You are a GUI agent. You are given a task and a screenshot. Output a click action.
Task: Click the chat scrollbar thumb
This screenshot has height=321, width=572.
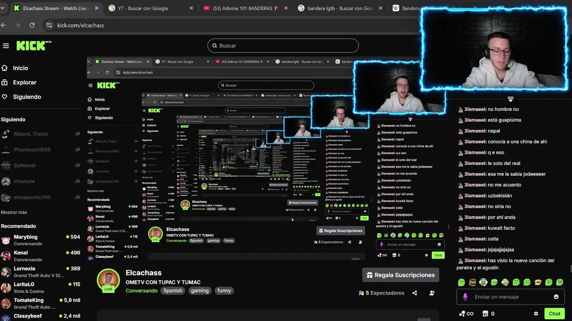(571, 268)
